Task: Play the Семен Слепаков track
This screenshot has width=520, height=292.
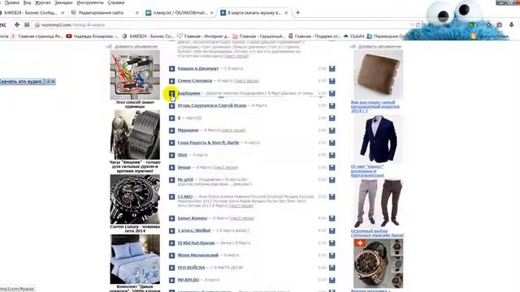Action: 171,81
